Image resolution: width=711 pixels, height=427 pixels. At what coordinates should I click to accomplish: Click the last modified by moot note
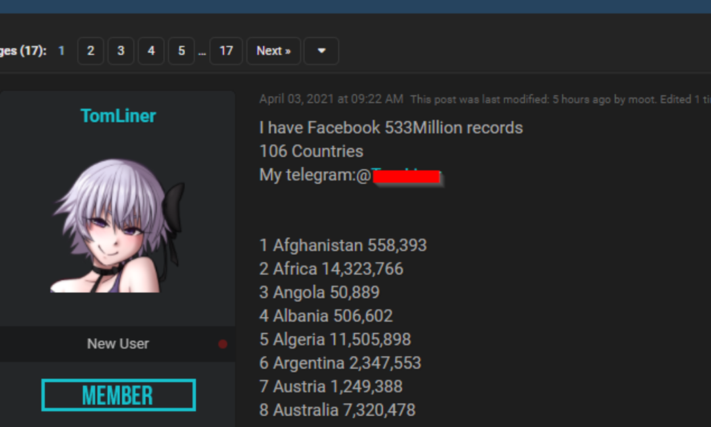[561, 100]
